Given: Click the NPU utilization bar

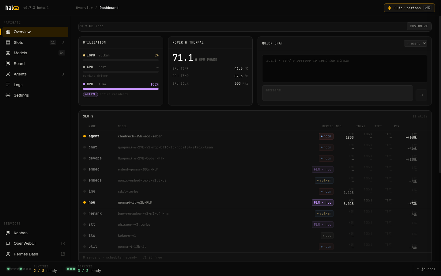Looking at the screenshot, I should (121, 89).
